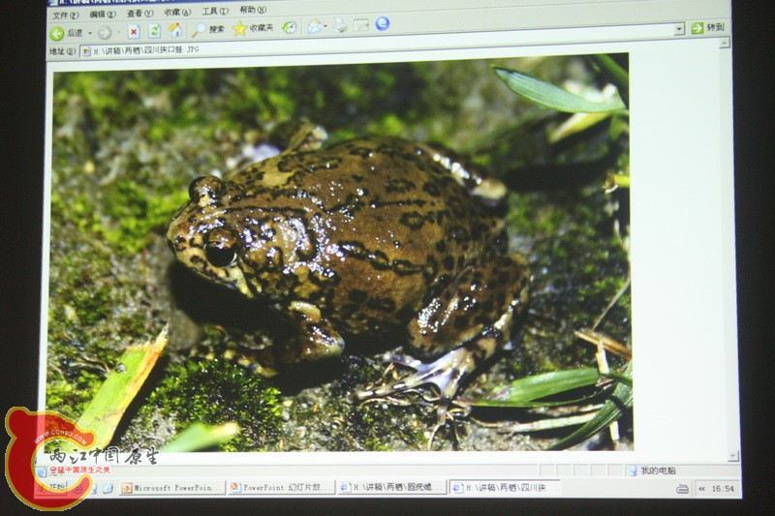
Task: Click the green Back arrow button
Action: [57, 34]
